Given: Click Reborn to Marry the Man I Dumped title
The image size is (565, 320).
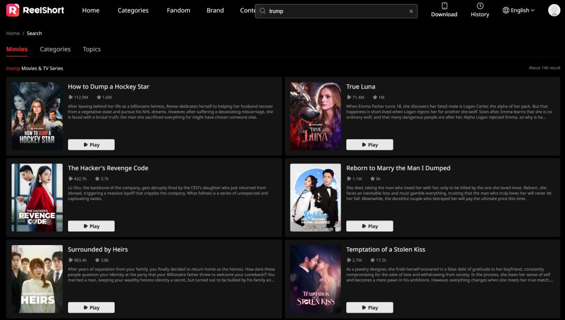Looking at the screenshot, I should pos(398,168).
